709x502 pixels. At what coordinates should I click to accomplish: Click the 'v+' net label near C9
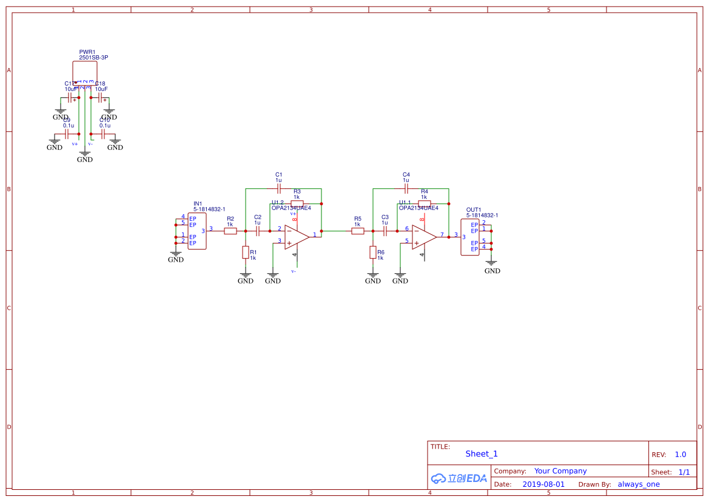75,144
